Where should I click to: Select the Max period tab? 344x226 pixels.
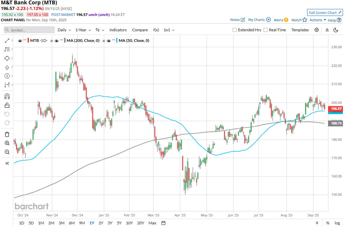tap(152, 223)
